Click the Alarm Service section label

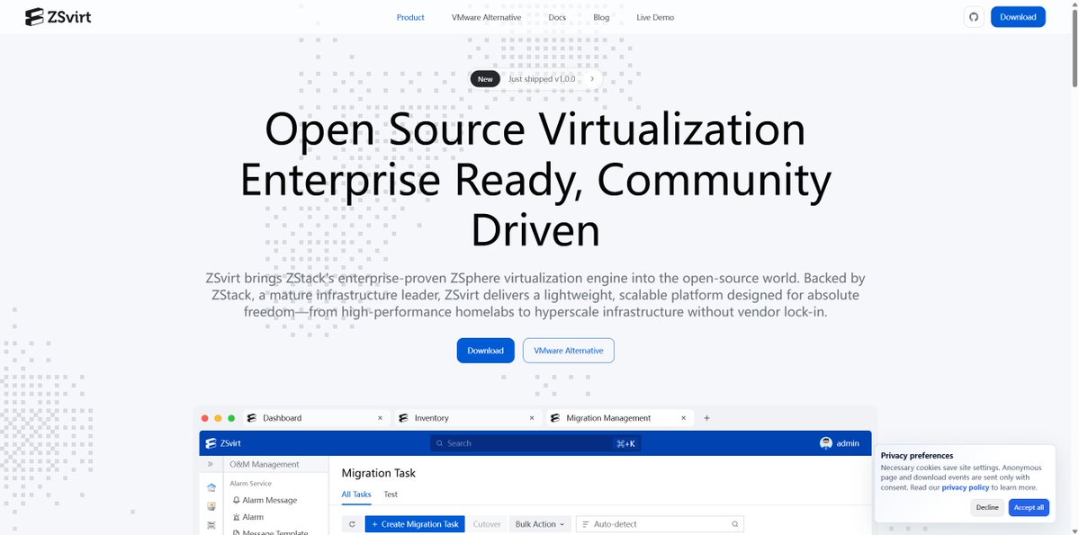(x=250, y=484)
